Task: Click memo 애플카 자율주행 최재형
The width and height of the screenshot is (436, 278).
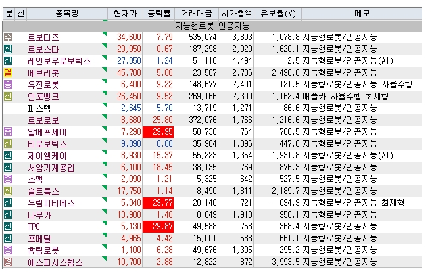Action: coord(345,97)
